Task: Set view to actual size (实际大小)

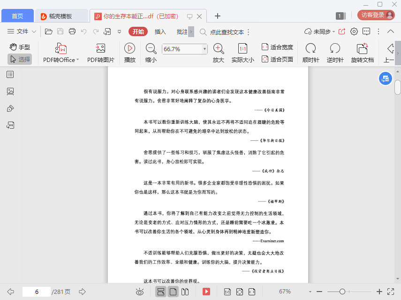Action: pyautogui.click(x=242, y=53)
